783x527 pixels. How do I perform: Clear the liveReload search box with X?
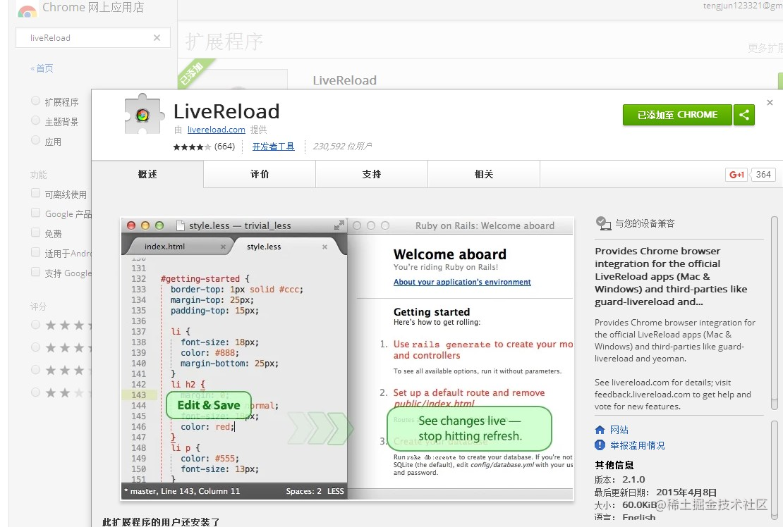157,38
